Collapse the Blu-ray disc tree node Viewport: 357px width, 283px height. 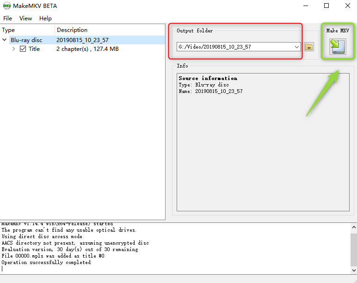tap(4, 40)
